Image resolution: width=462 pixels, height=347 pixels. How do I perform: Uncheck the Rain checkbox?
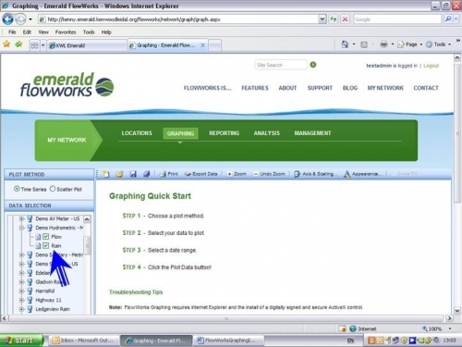pyautogui.click(x=46, y=245)
